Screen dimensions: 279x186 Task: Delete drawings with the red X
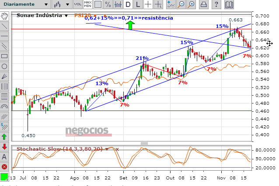click(x=4, y=167)
